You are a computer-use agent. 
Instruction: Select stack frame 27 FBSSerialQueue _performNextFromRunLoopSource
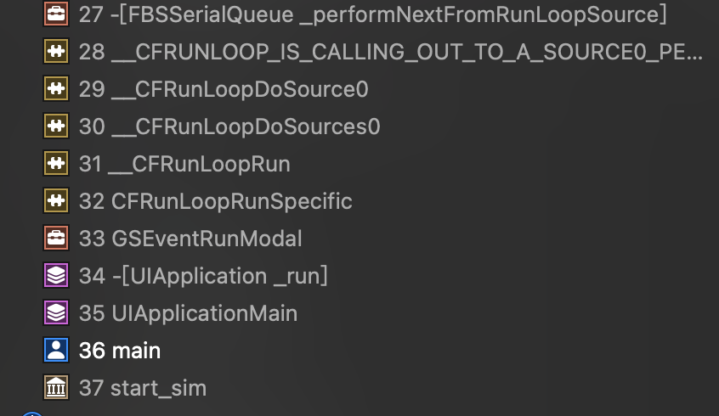[x=372, y=14]
